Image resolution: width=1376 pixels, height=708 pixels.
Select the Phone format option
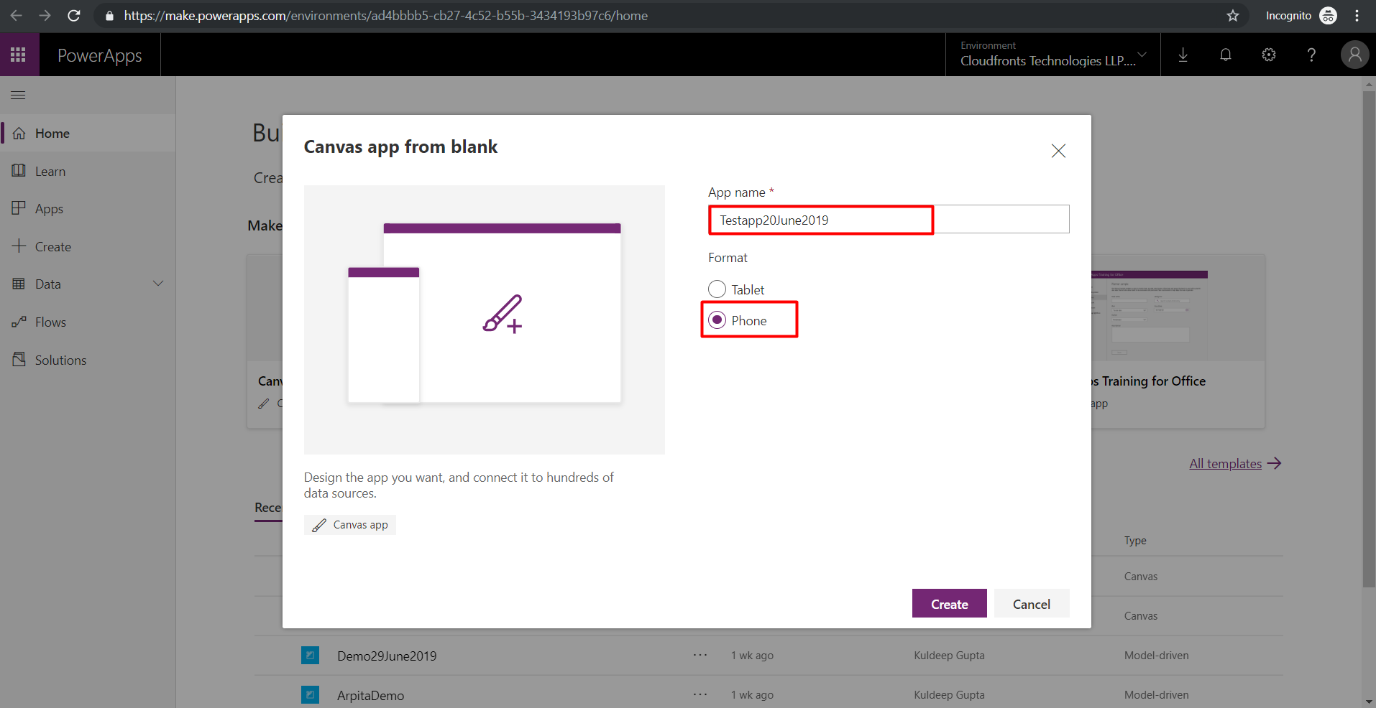point(738,320)
